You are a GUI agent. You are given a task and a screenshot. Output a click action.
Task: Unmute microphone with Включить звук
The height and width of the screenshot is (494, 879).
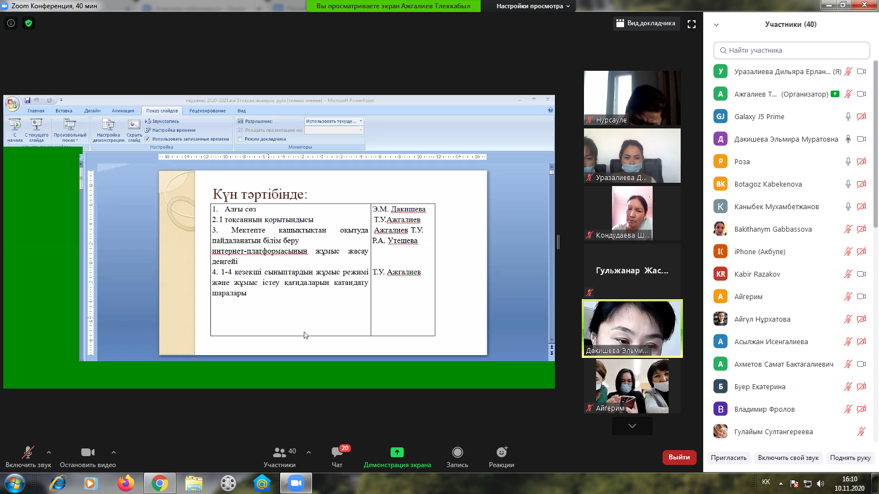(x=27, y=452)
